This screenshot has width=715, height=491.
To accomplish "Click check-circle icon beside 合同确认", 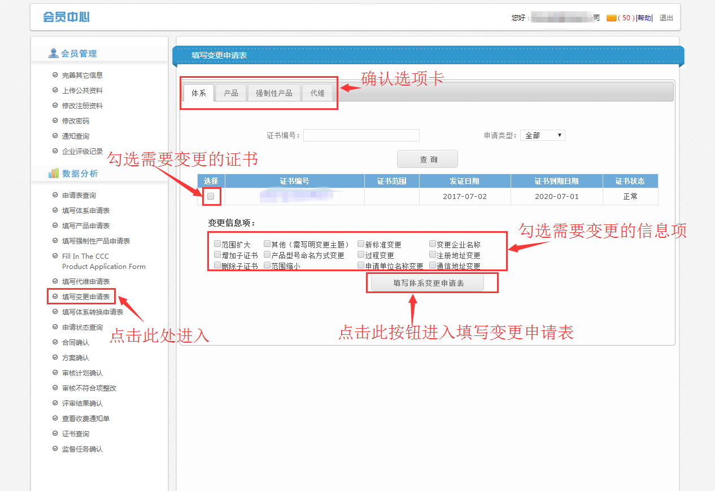I will click(55, 342).
